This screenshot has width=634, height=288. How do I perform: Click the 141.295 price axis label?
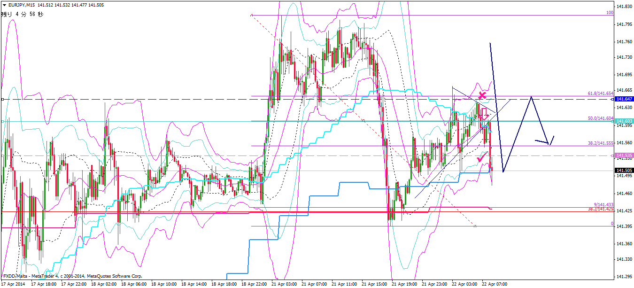625,276
